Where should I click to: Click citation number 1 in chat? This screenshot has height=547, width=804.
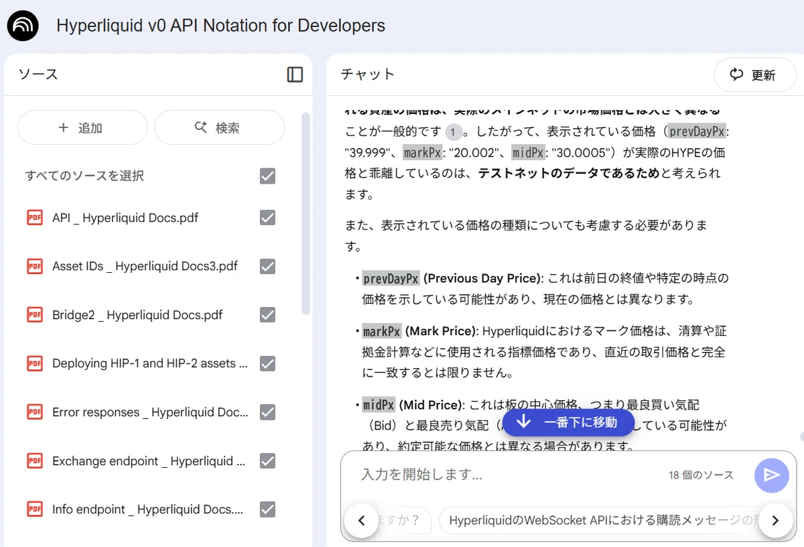(x=454, y=131)
